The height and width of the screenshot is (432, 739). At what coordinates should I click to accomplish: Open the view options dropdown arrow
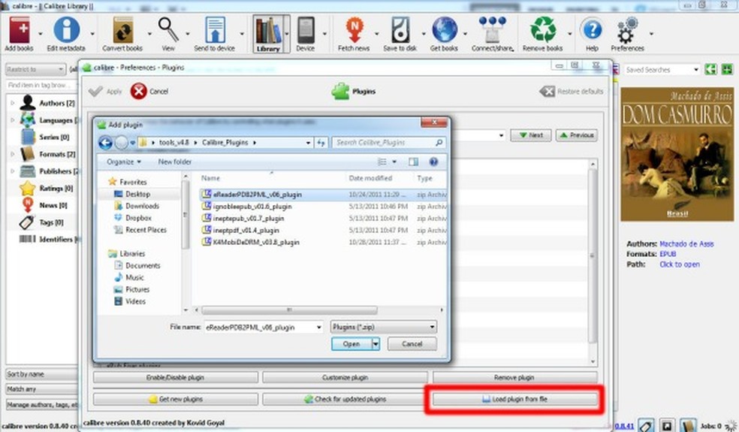tap(394, 162)
